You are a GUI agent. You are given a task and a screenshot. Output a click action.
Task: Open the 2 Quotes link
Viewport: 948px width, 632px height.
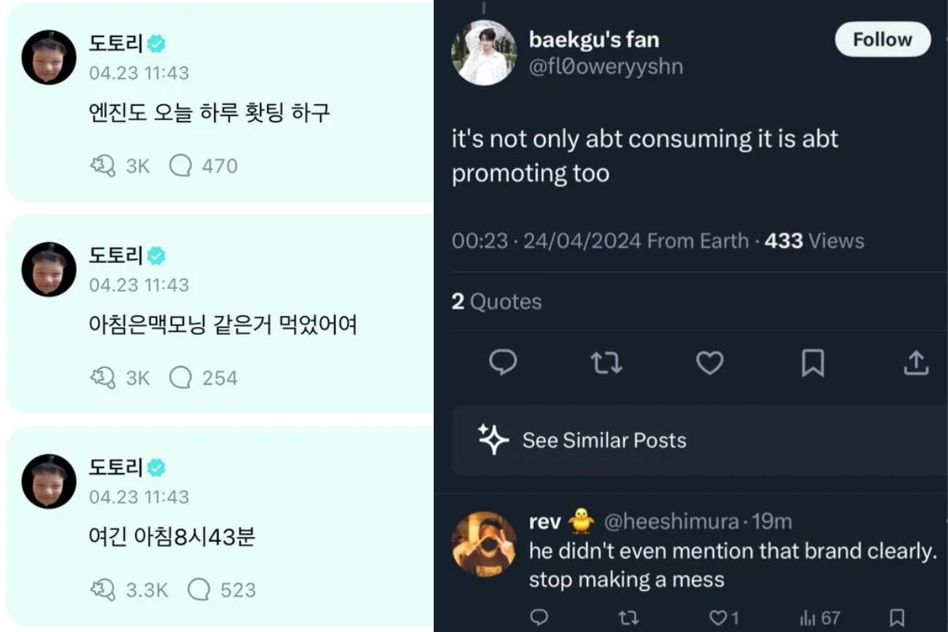497,301
